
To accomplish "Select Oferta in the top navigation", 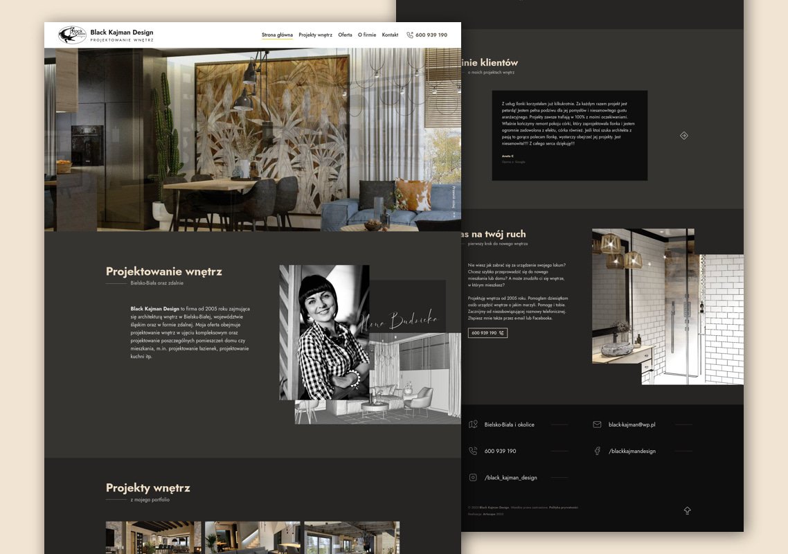I will tap(345, 35).
